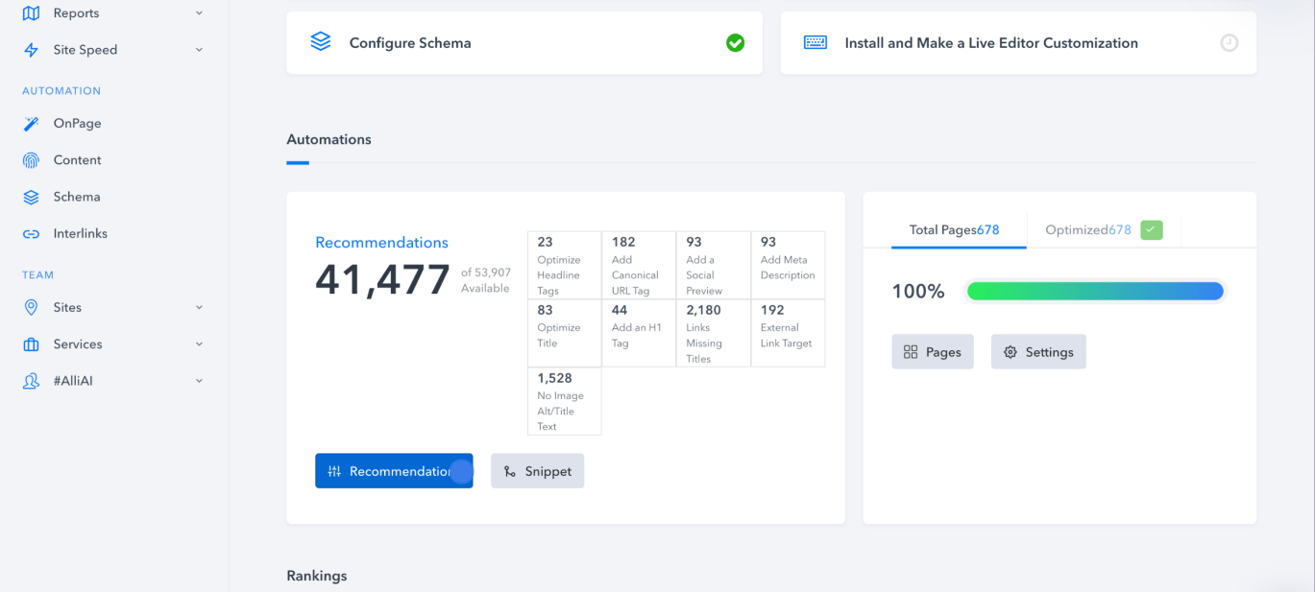Click the Settings button
The height and width of the screenshot is (592, 1315).
pos(1038,352)
